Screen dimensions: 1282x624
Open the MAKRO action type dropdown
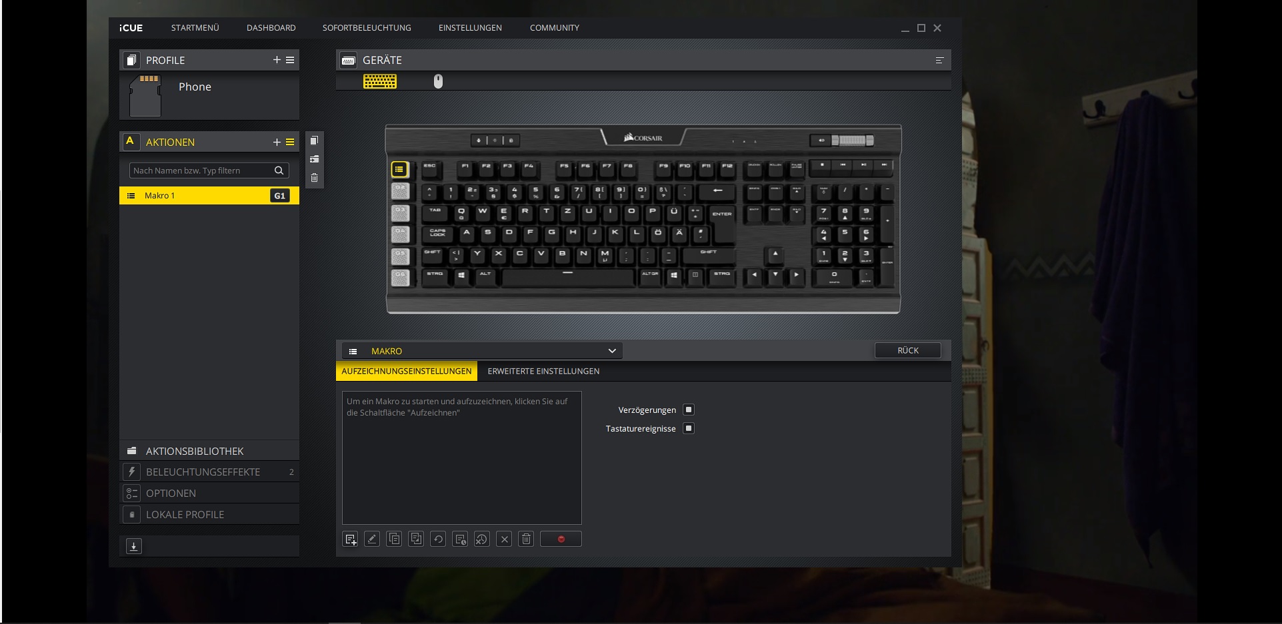[x=483, y=351]
